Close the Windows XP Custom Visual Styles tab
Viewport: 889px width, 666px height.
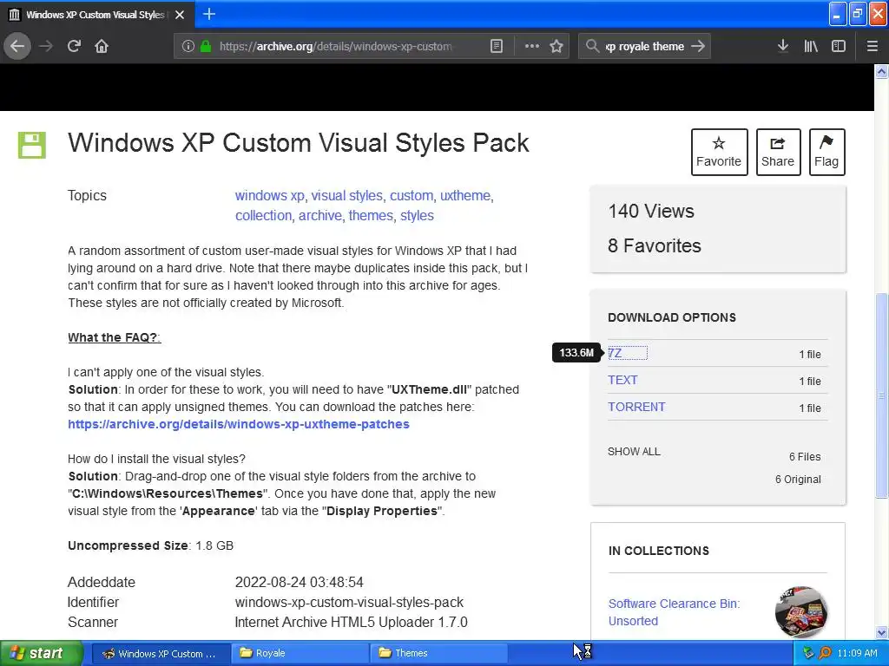180,15
